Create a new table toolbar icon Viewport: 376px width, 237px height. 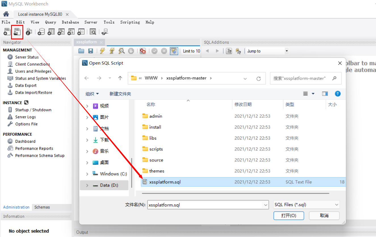[51, 32]
